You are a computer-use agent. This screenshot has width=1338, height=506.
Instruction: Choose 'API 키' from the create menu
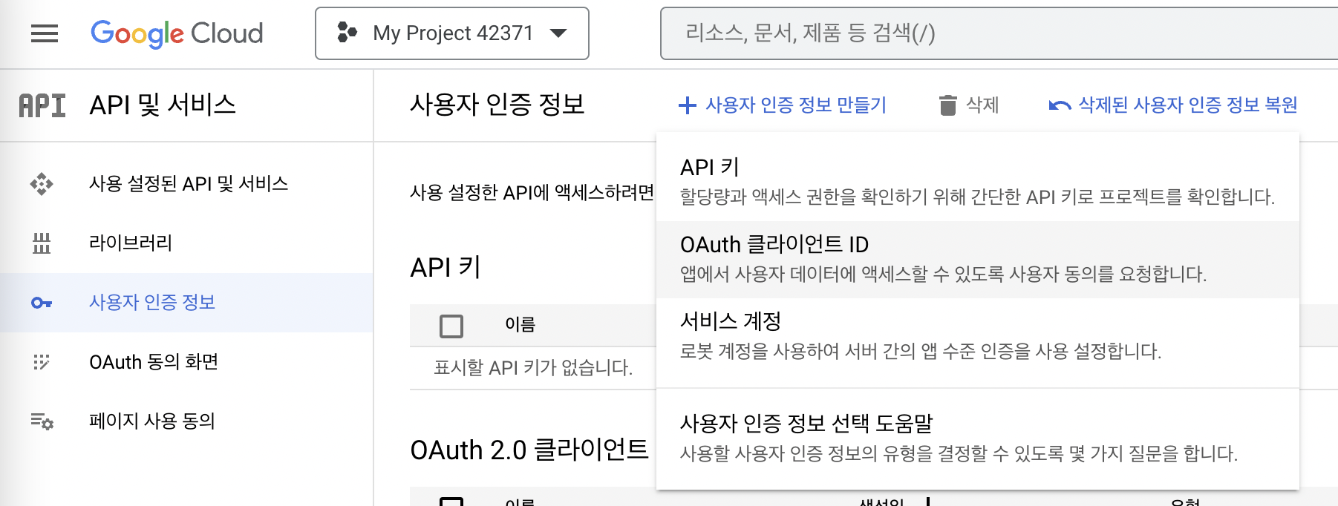(978, 182)
